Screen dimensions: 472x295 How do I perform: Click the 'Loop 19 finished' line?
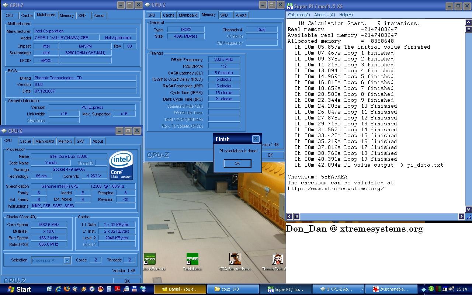click(346, 159)
